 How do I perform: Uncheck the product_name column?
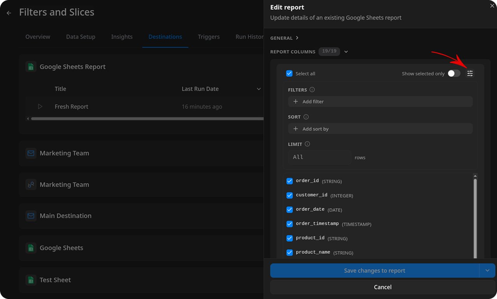(x=290, y=252)
